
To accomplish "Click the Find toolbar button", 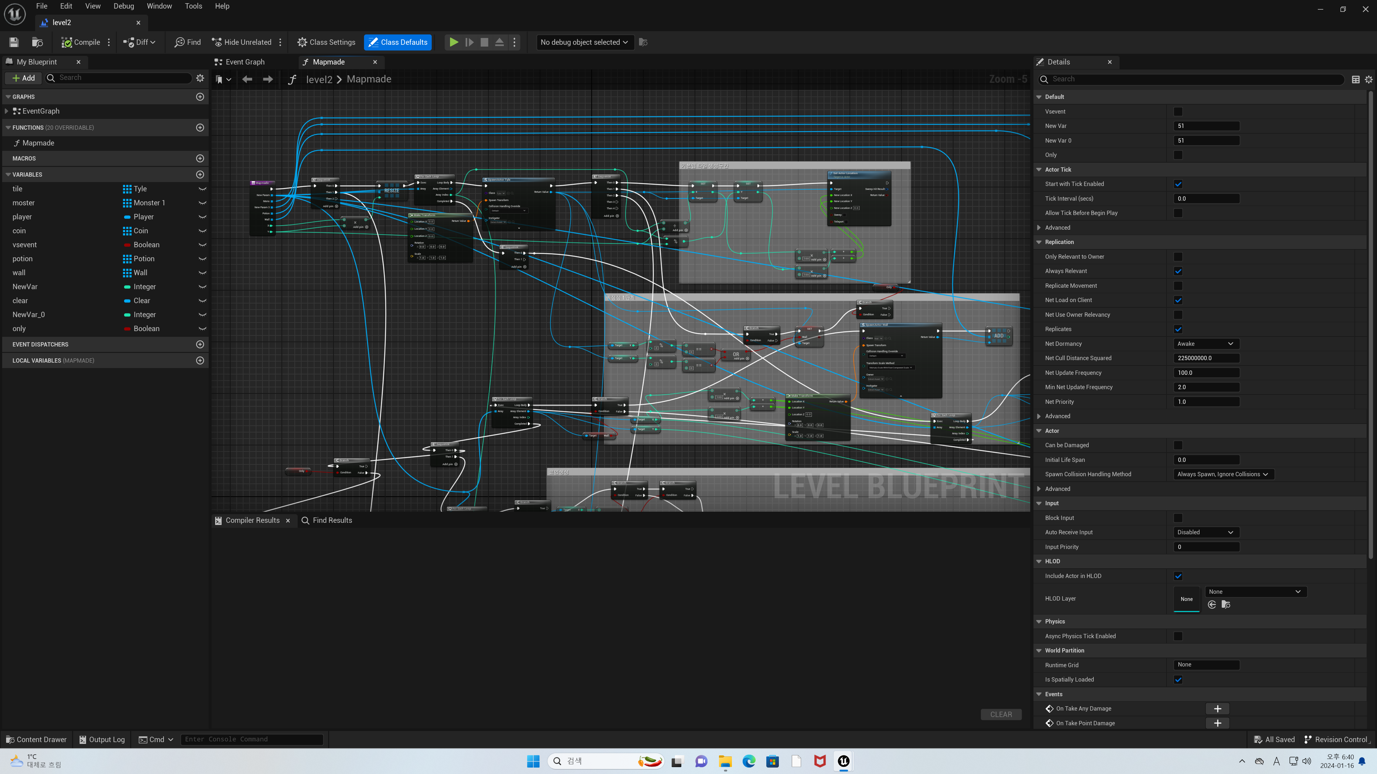I will (x=188, y=42).
